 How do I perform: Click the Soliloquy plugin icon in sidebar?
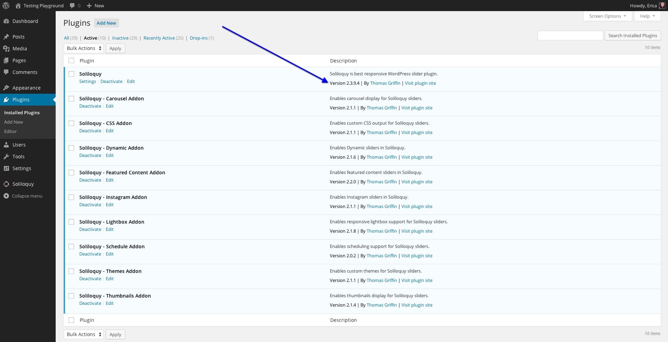pyautogui.click(x=6, y=184)
